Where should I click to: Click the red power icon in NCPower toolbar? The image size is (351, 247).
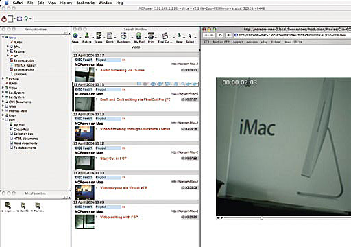point(4,19)
